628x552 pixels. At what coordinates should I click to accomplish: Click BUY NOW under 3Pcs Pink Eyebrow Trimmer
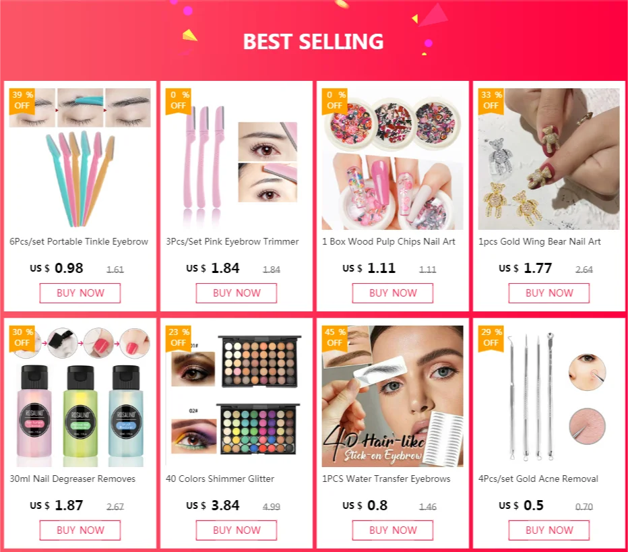tap(237, 293)
